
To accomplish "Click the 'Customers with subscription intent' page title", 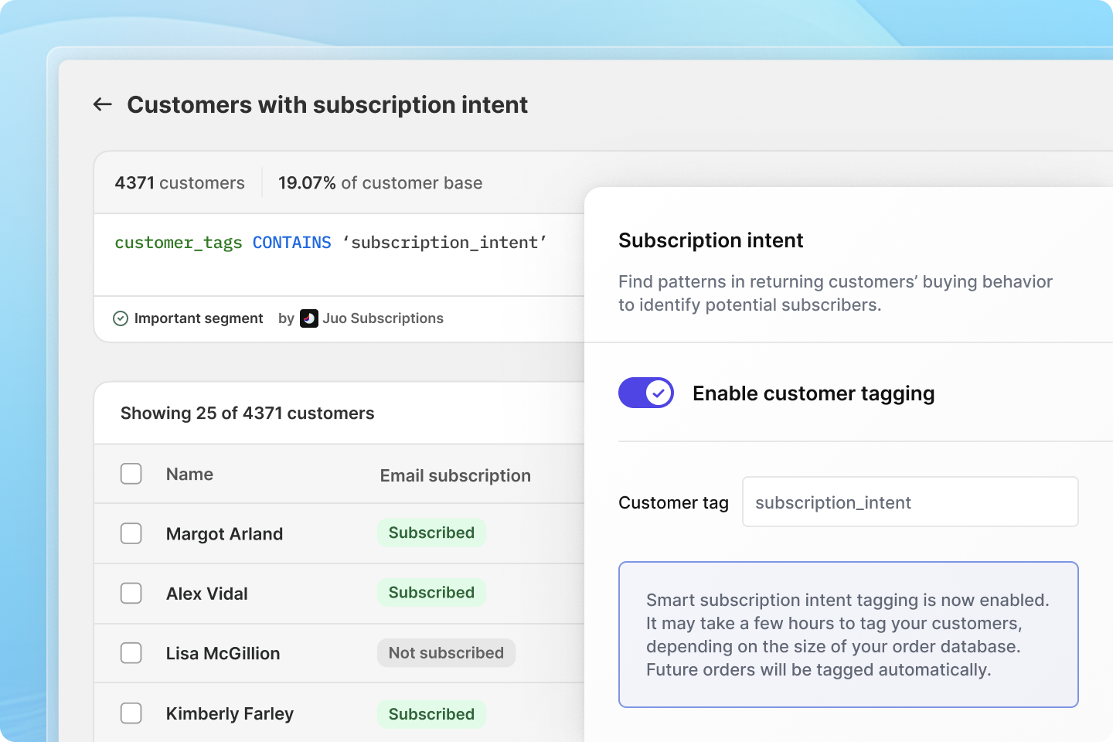I will (x=327, y=104).
